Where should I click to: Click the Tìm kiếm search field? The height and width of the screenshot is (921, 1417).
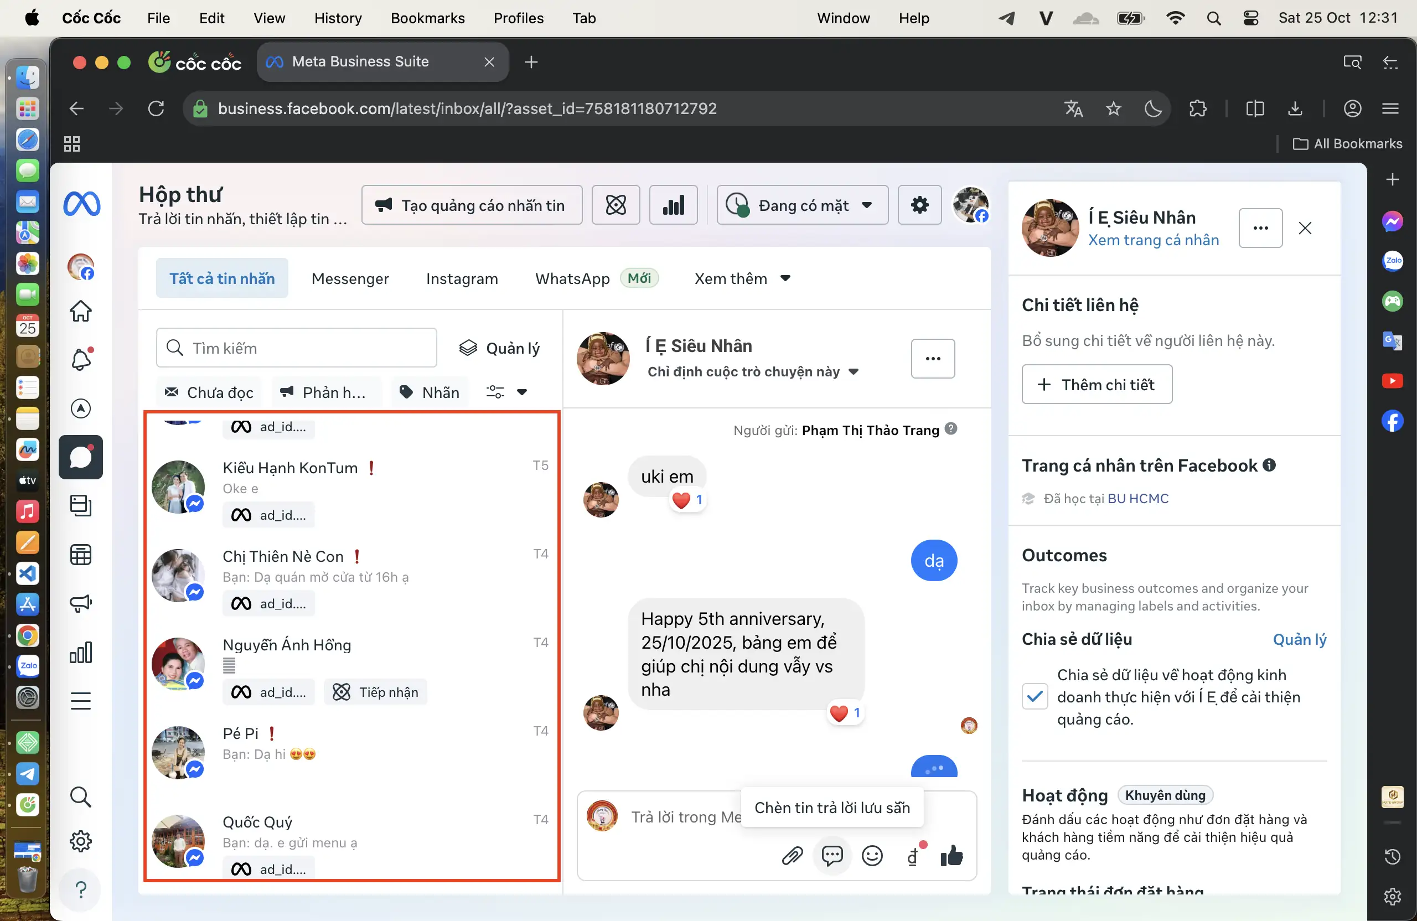(x=297, y=348)
